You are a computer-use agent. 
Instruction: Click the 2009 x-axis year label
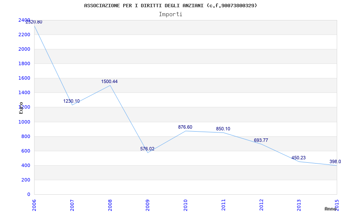tap(148, 205)
